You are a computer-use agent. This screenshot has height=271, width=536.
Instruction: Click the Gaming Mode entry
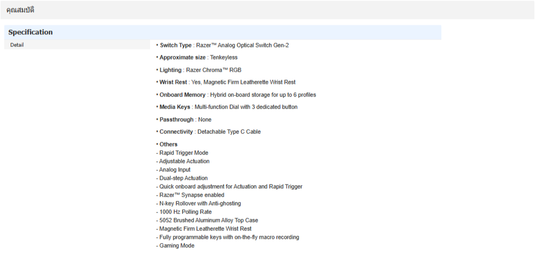175,246
